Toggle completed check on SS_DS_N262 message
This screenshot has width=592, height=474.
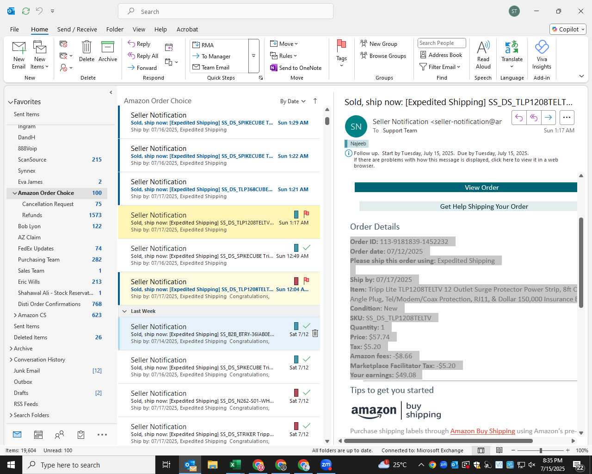click(x=306, y=393)
